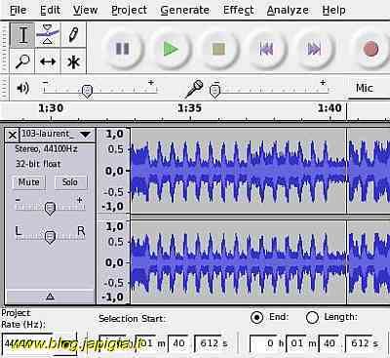The width and height of the screenshot is (390, 358).
Task: Click the input level slider handle
Action: coord(214,91)
